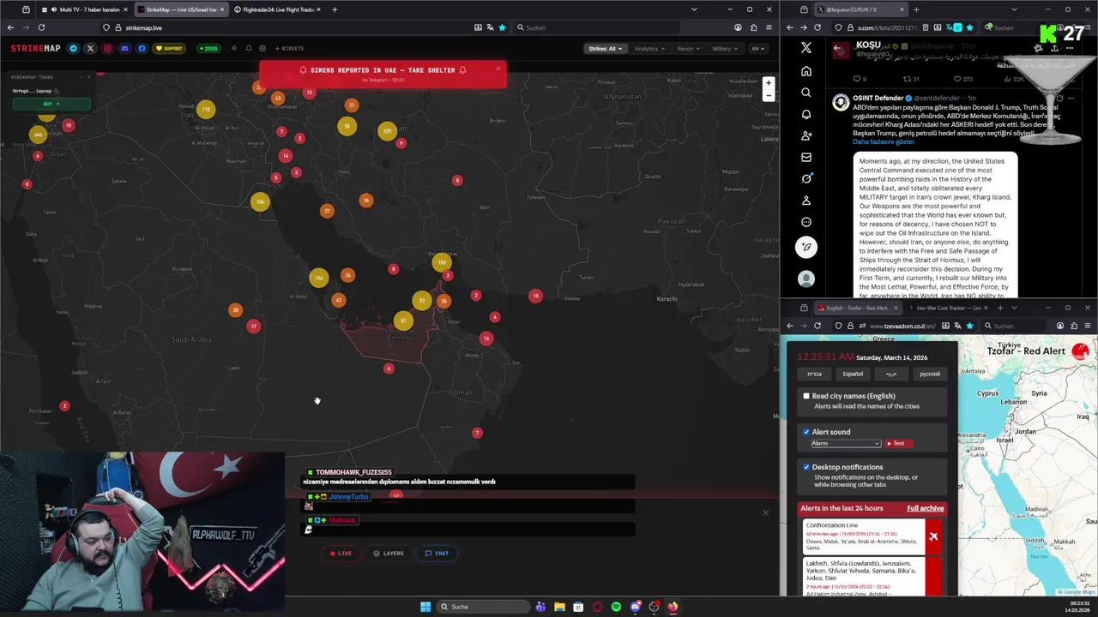
Task: Click the yellow 144 strike cluster marker
Action: pyautogui.click(x=319, y=278)
